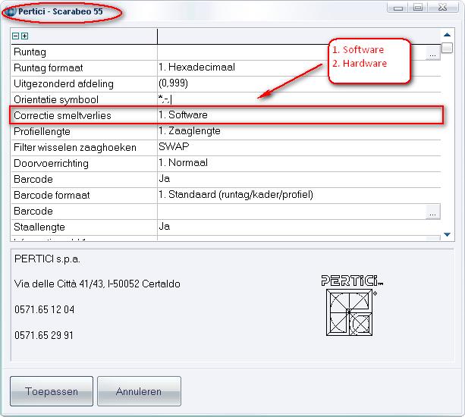The image size is (465, 417).
Task: Open the Runtag browse ellipsis button
Action: coord(432,54)
